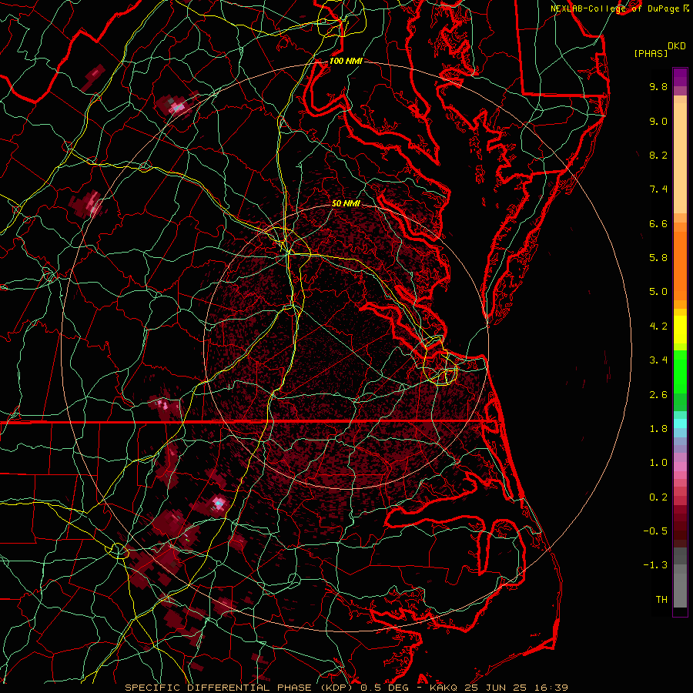Click the 7.4 color scale value

click(x=658, y=189)
